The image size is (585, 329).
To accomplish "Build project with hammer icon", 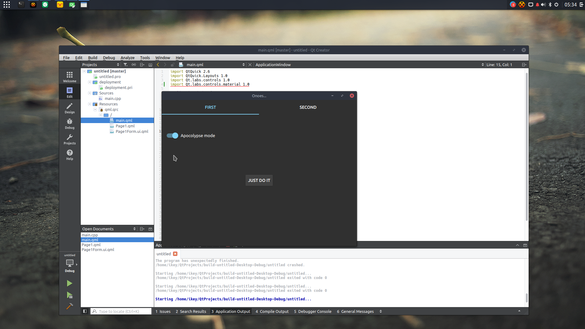I will pyautogui.click(x=69, y=306).
